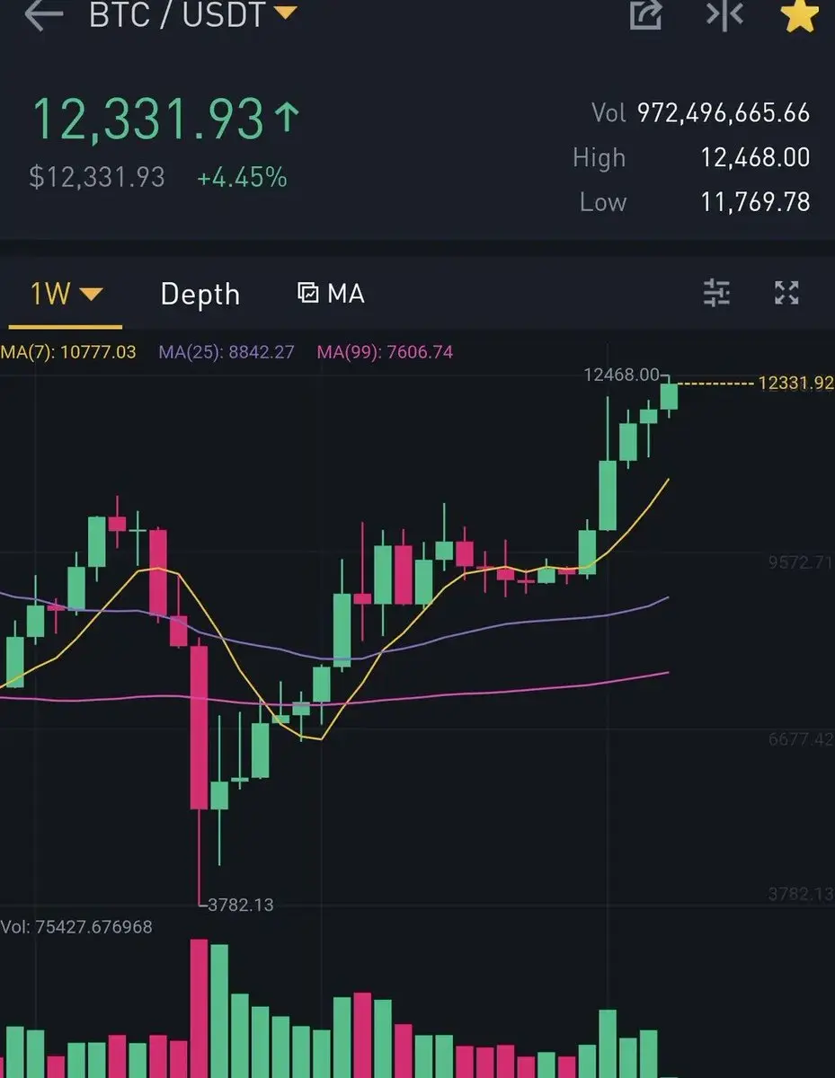Tap the chart collapse arrows icon
835x1078 pixels.
724,14
